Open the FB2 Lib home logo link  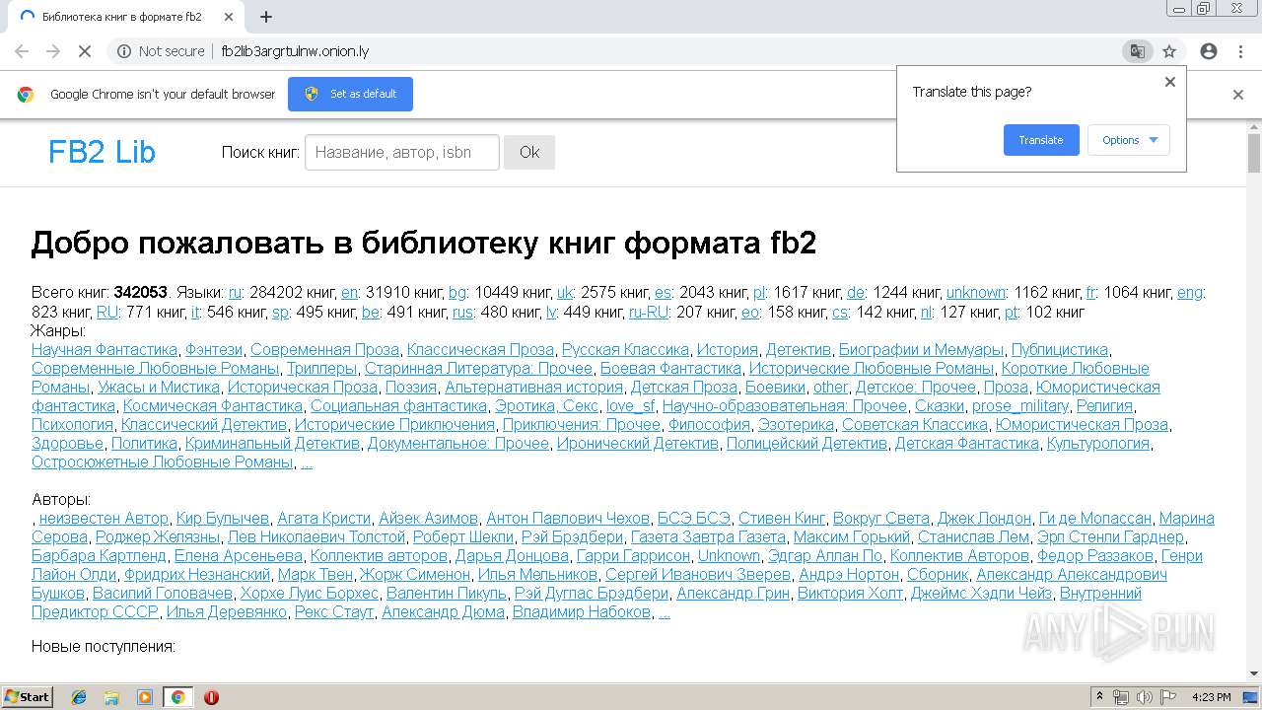102,152
